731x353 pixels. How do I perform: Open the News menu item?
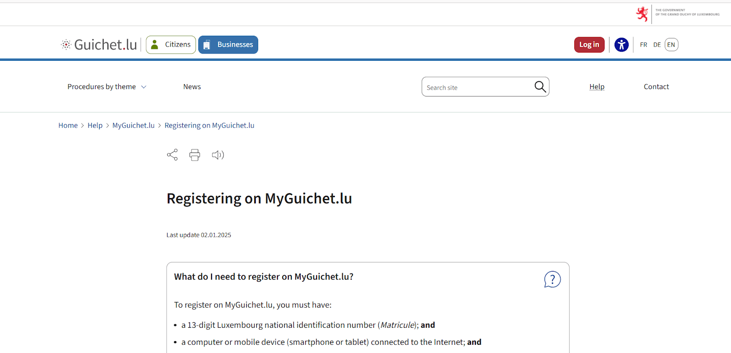[192, 87]
